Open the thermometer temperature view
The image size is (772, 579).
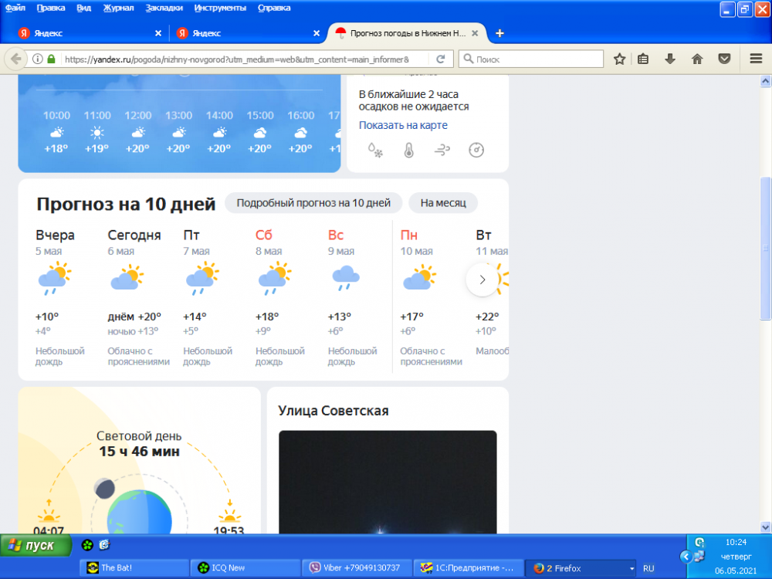tap(408, 151)
